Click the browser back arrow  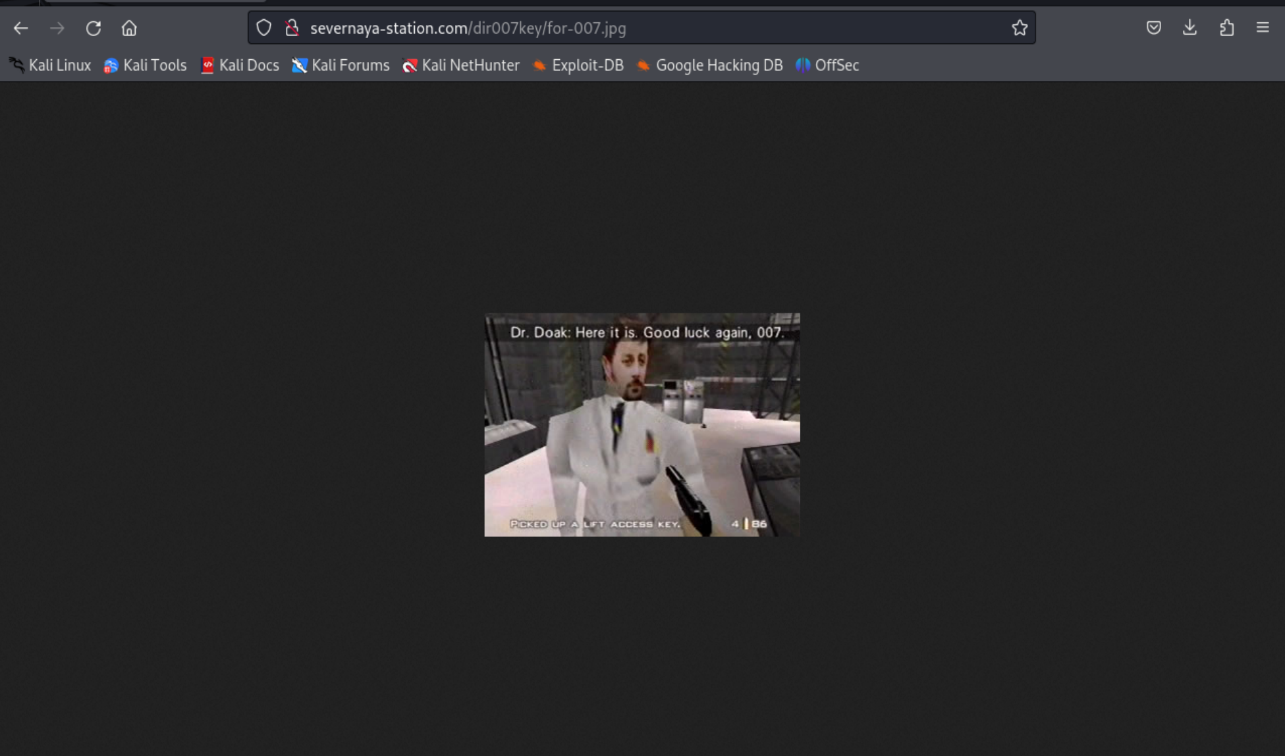[21, 28]
